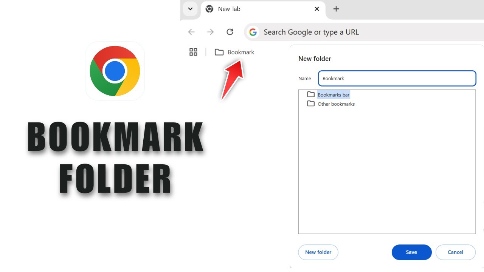Reload the page with refresh icon
This screenshot has width=484, height=272.
point(230,32)
